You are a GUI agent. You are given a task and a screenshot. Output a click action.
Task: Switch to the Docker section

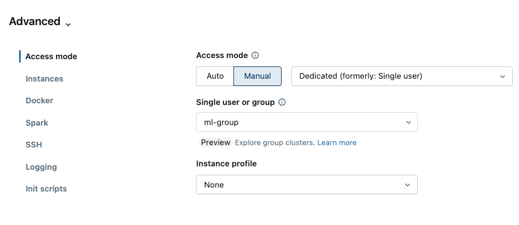pos(39,100)
